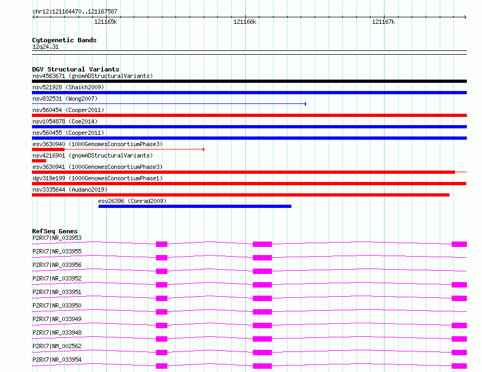Viewport: 482px width, 372px height.
Task: Click the red bar under dgv319e199
Action: 249,184
